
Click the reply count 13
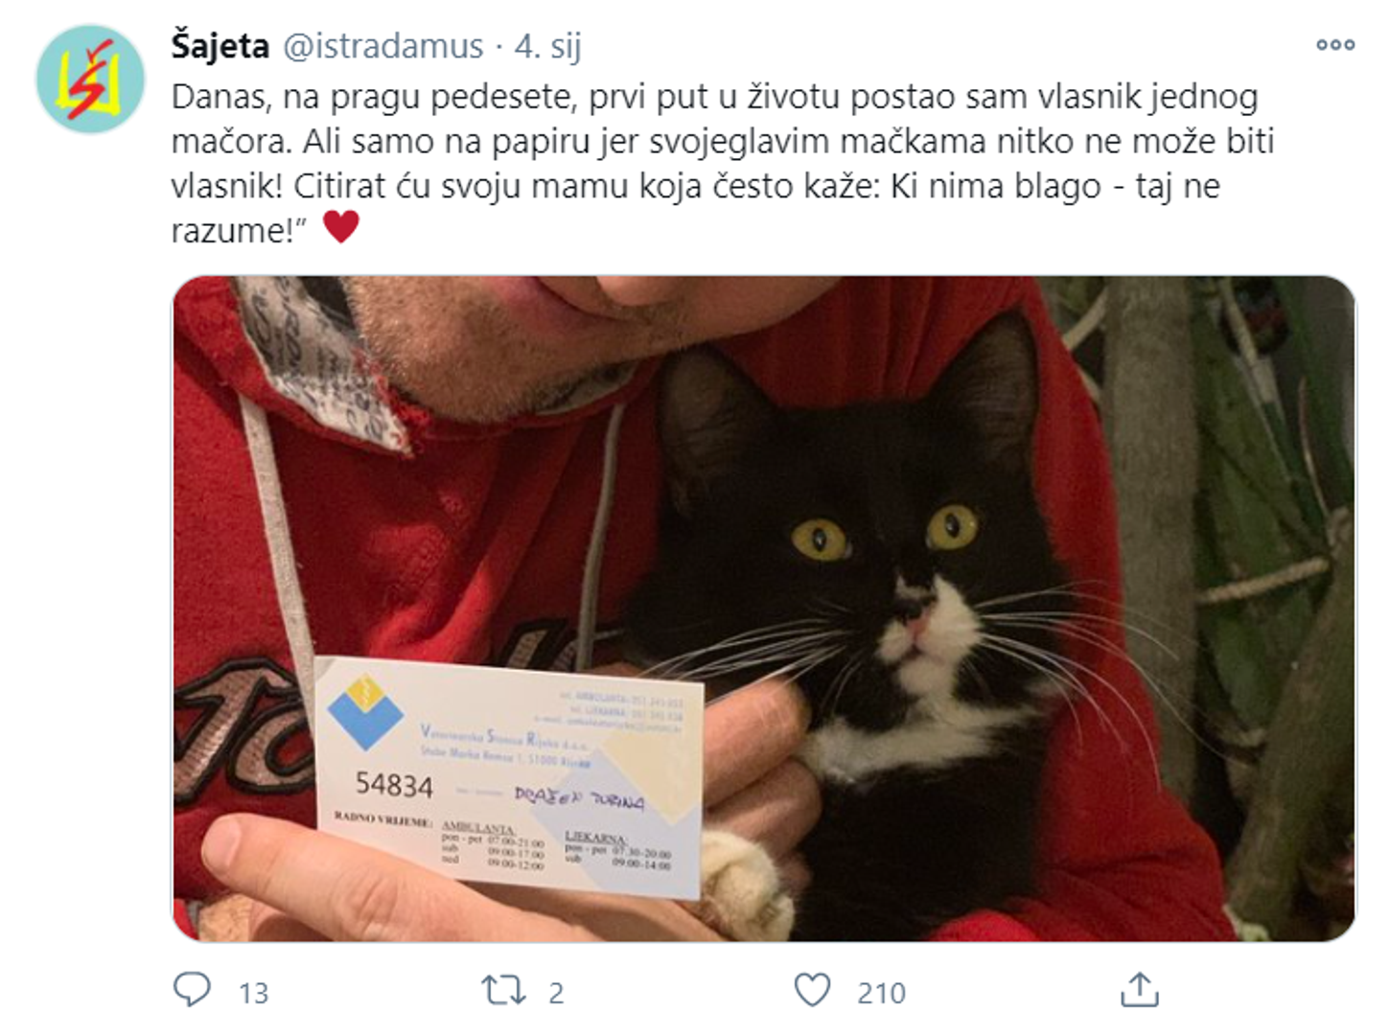pyautogui.click(x=253, y=993)
